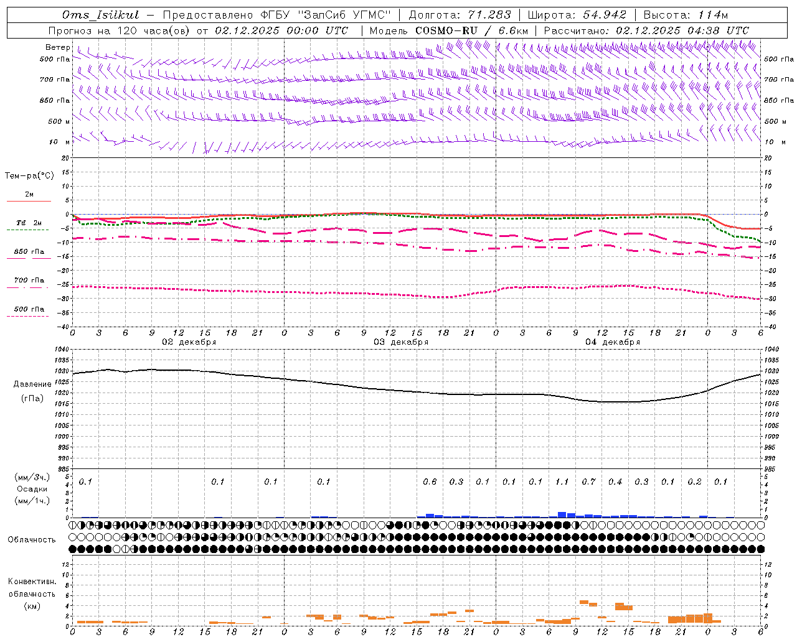Click the 04 декабря date label

pyautogui.click(x=612, y=342)
